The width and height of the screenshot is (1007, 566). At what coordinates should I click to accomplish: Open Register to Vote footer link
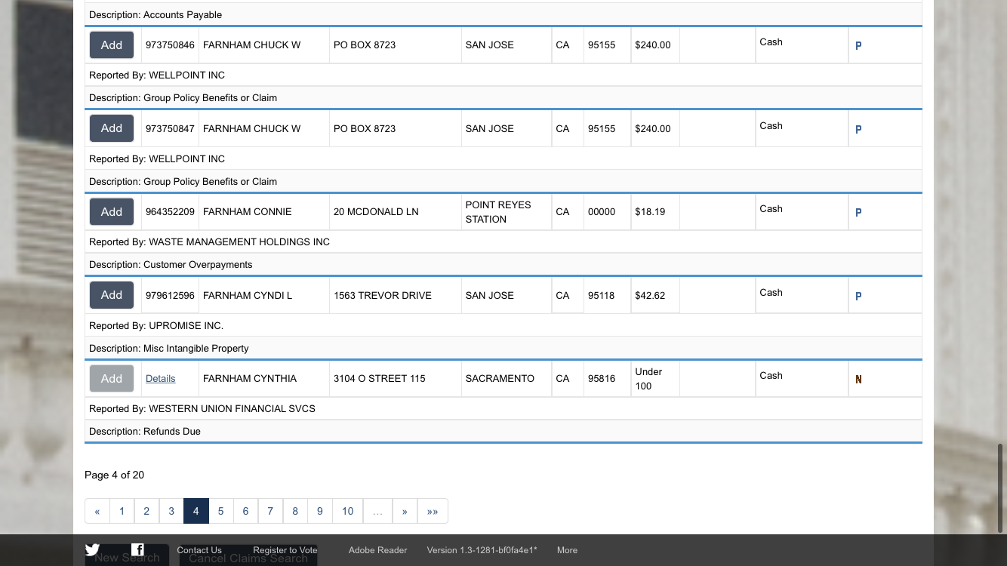pyautogui.click(x=285, y=550)
